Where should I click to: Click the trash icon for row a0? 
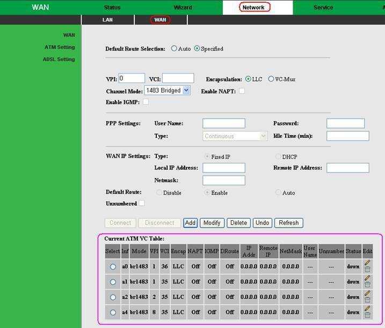[x=367, y=270]
